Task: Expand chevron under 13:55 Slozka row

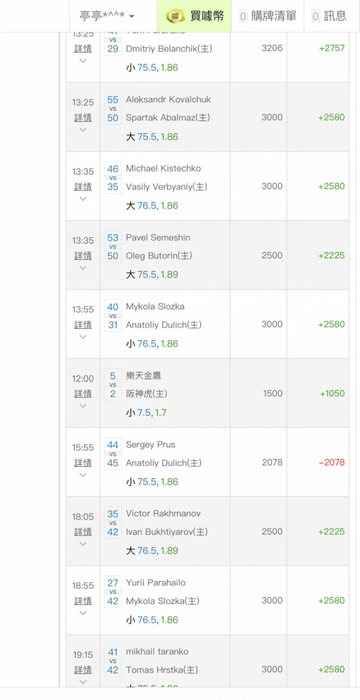Action: 83,337
